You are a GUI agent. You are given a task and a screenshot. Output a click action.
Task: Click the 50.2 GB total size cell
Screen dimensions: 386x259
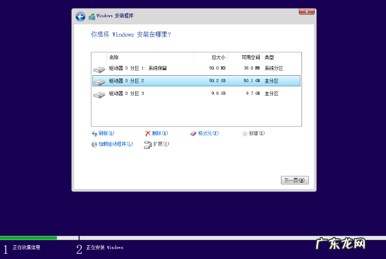[218, 81]
